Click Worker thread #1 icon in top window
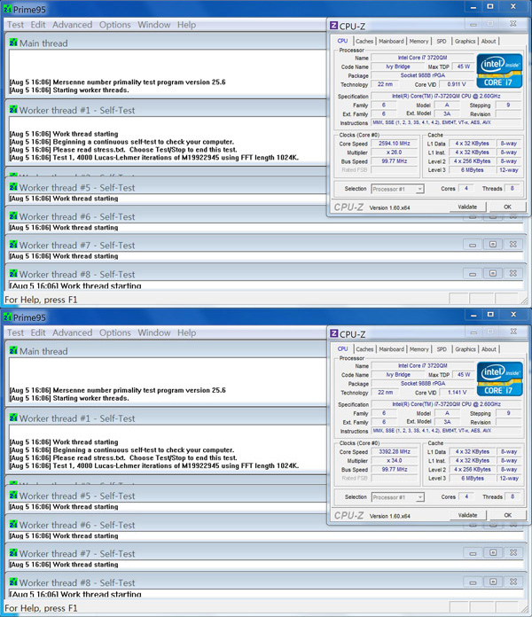Screen dimensions: 532x617 (14, 109)
